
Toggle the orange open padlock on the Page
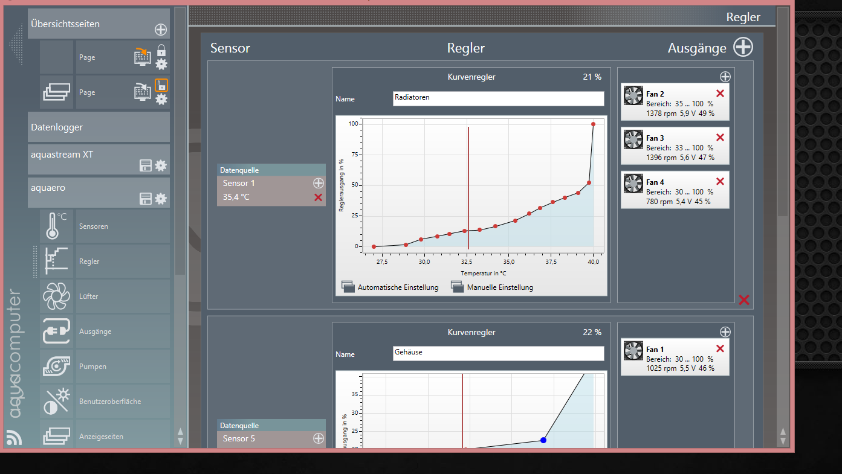pyautogui.click(x=161, y=85)
